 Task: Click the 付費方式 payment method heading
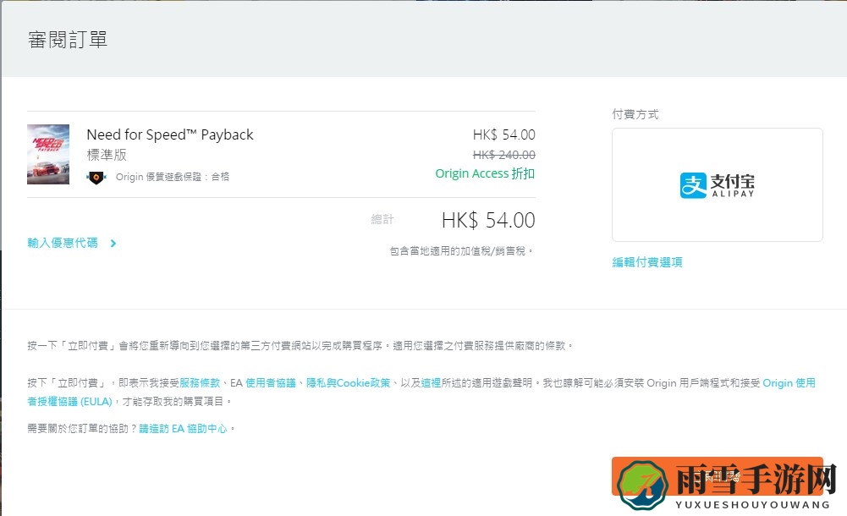coord(635,114)
